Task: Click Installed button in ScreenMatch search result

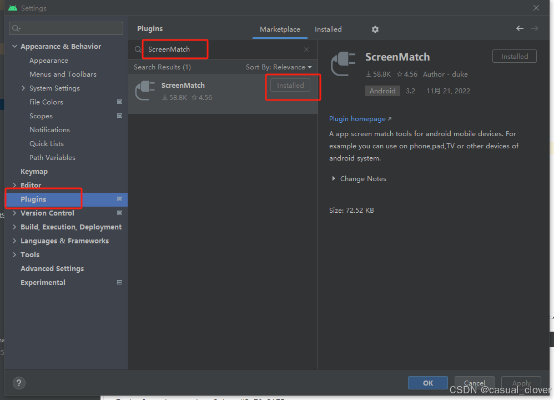Action: pos(290,85)
